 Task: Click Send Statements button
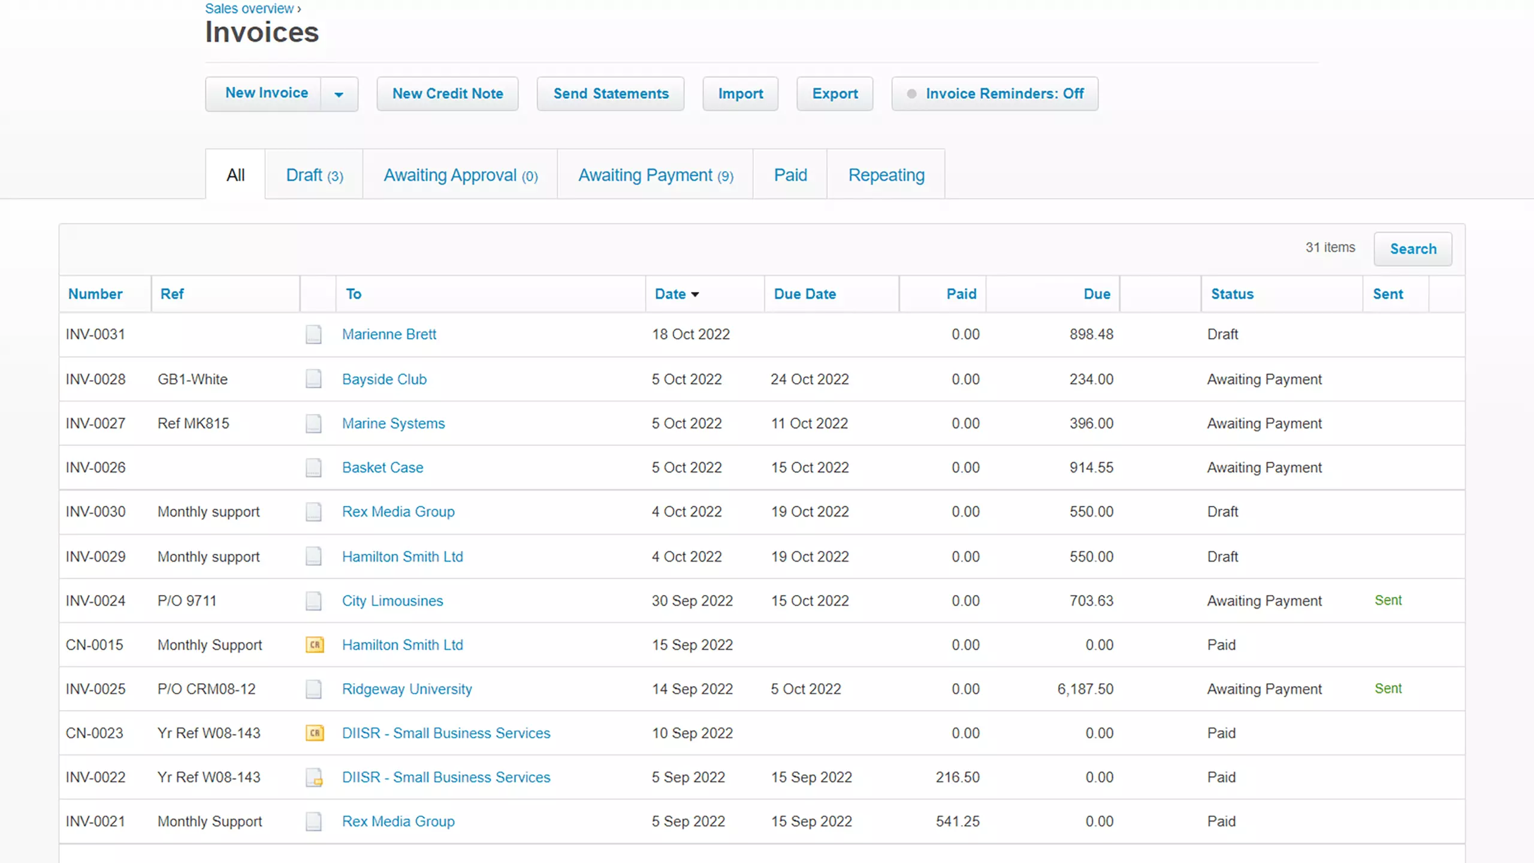611,93
